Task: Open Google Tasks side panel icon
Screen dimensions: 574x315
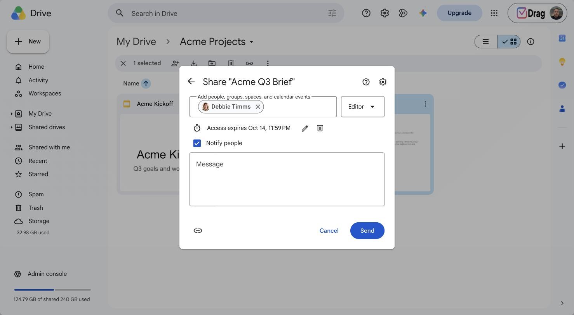Action: point(562,85)
